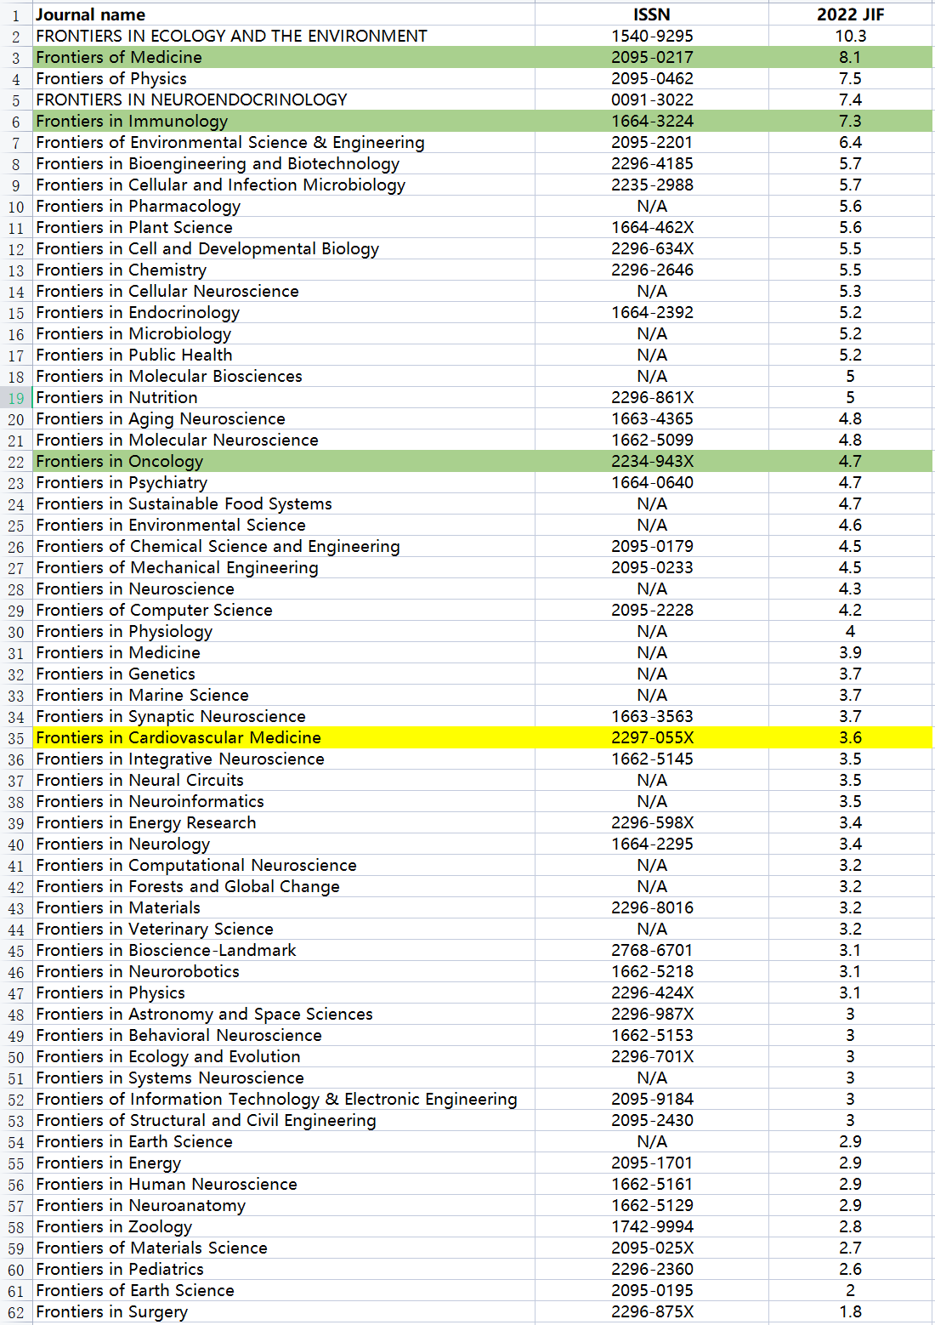935x1325 pixels.
Task: Select JIF value 4 for Physiology
Action: click(850, 631)
